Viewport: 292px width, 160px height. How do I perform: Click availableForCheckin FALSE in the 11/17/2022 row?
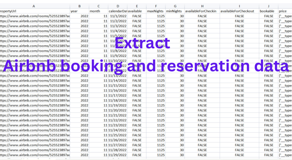coord(202,95)
